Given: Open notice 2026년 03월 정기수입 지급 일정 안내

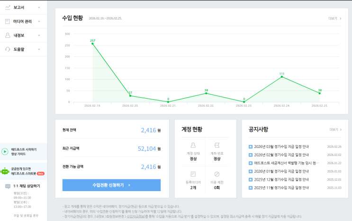Looking at the screenshot, I should pos(281,147).
